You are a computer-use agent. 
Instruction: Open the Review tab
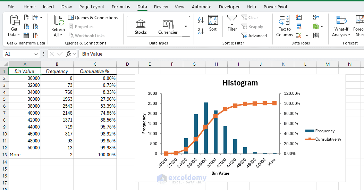(x=161, y=7)
